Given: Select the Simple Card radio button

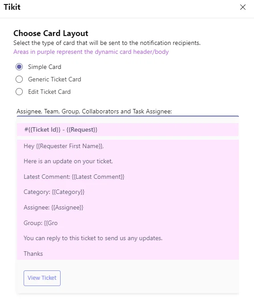Looking at the screenshot, I should [x=19, y=67].
